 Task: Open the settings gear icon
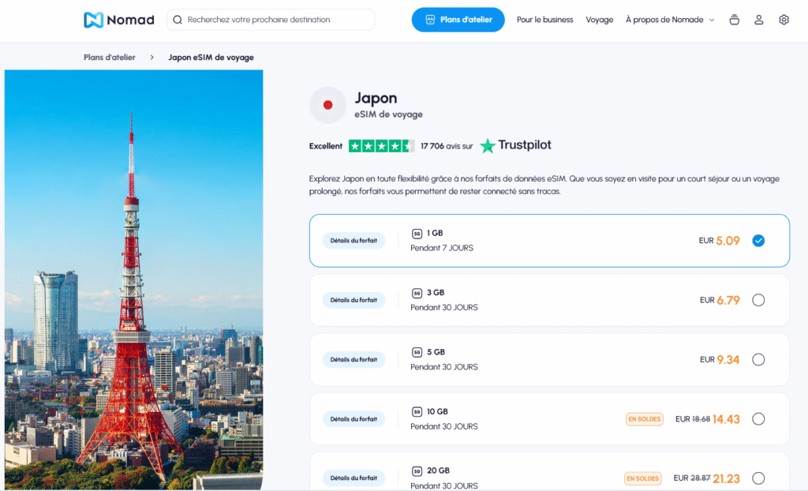(784, 19)
